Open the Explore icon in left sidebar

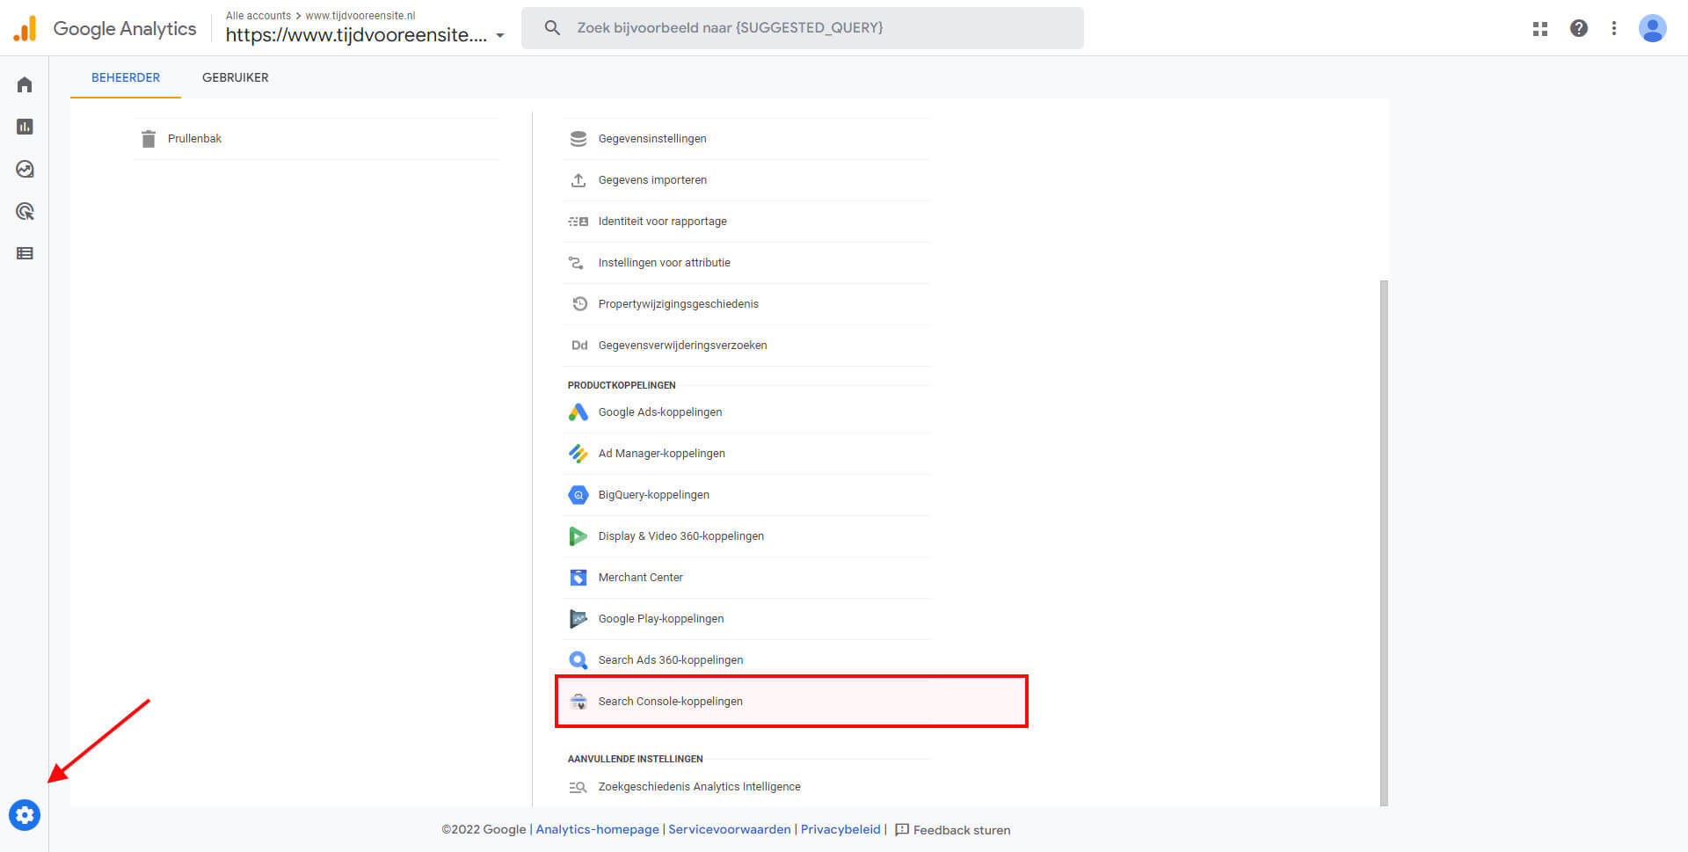coord(25,169)
